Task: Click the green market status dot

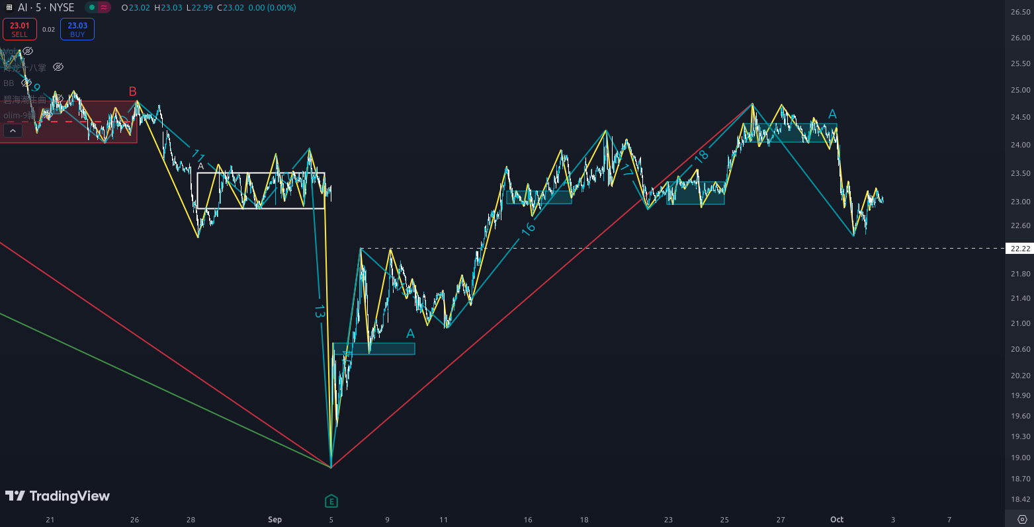Action: pyautogui.click(x=92, y=8)
